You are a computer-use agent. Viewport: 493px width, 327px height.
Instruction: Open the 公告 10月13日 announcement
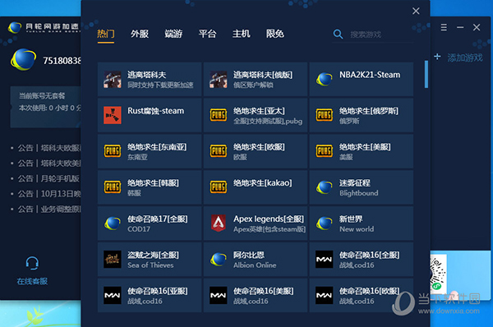click(x=49, y=194)
